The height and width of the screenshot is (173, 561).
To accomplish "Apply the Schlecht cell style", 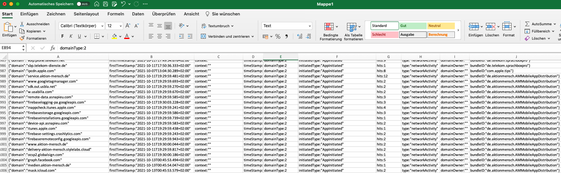I will (x=384, y=34).
